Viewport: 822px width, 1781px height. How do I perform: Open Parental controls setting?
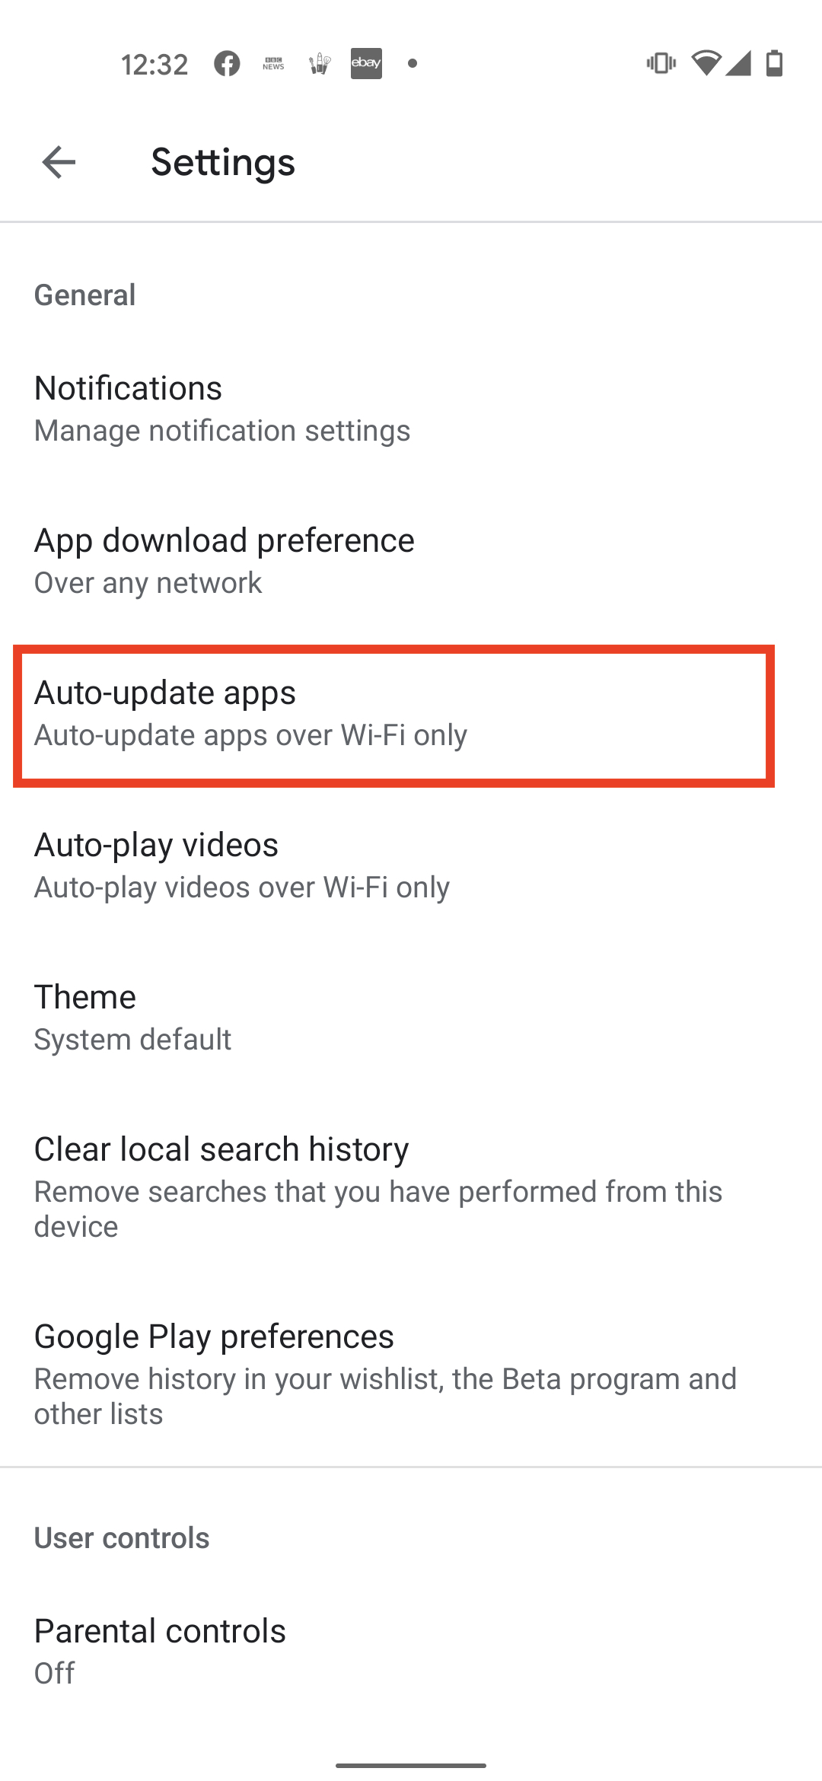point(411,1652)
